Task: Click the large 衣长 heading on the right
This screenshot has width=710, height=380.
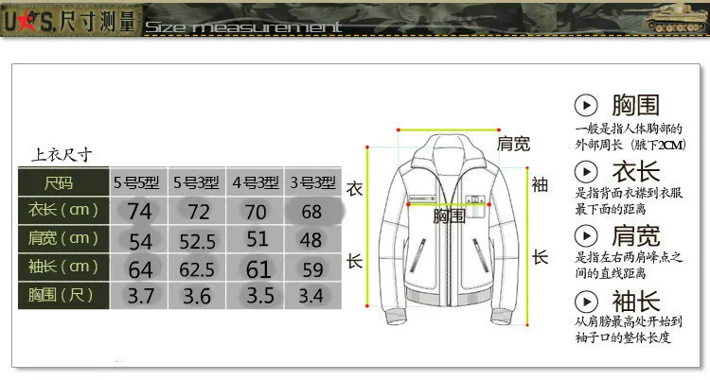Action: (x=636, y=171)
